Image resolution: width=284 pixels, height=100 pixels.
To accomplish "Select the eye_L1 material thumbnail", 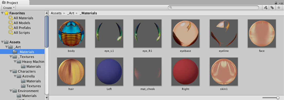I will coord(109,34).
